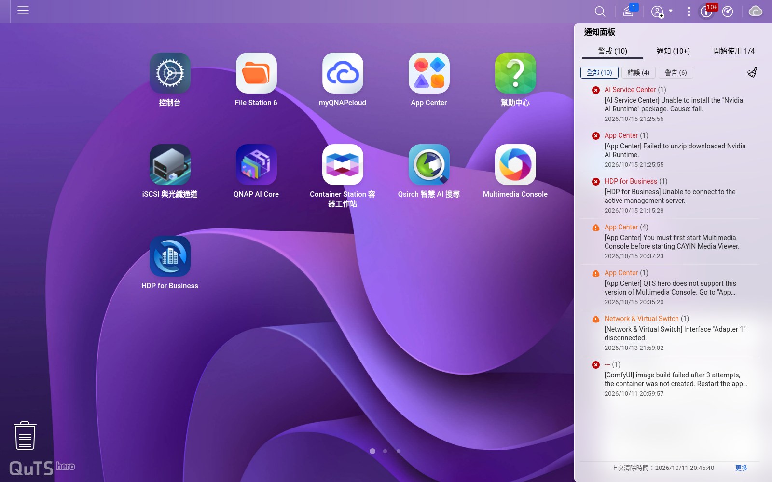Open the dashboard gauge icon
This screenshot has width=772, height=482.
pos(728,12)
